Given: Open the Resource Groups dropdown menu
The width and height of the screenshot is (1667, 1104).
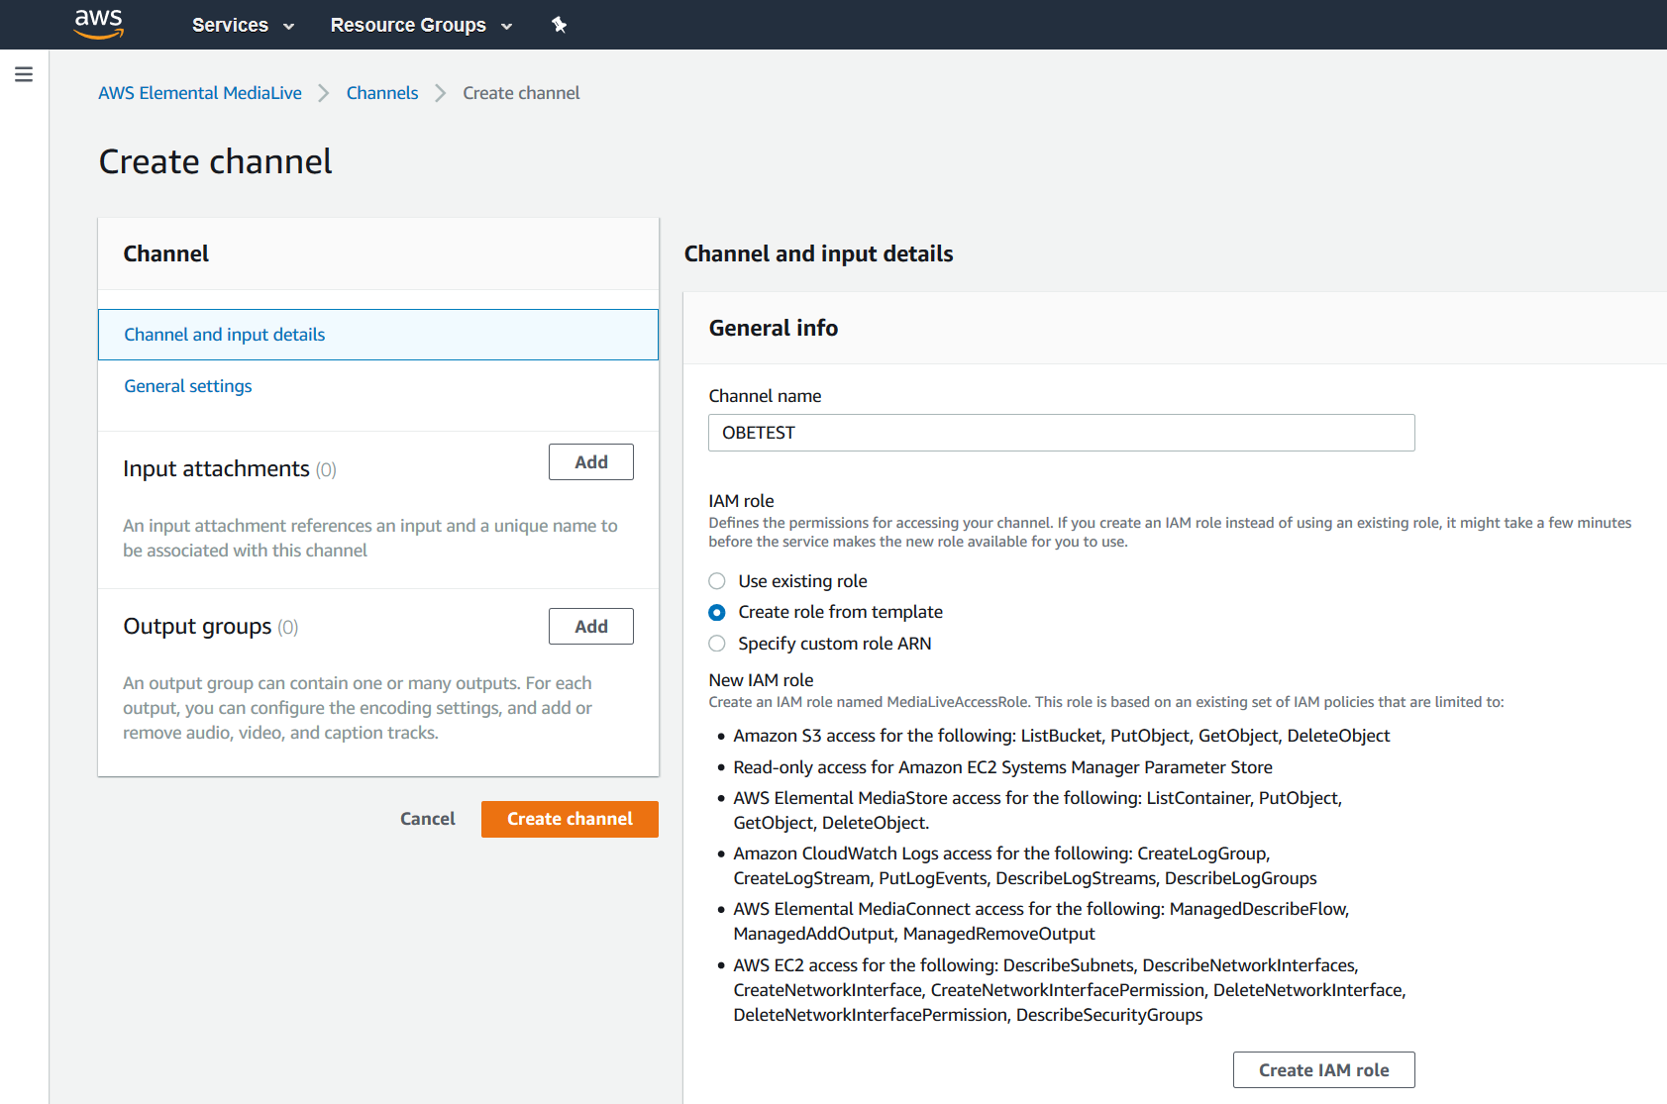Looking at the screenshot, I should (421, 25).
